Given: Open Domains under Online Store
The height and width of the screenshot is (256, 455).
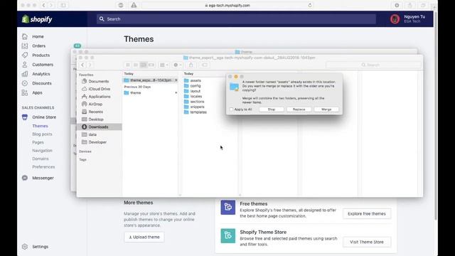Looking at the screenshot, I should [41, 159].
